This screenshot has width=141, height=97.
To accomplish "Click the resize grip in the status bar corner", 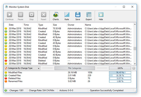I will pyautogui.click(x=135, y=91).
